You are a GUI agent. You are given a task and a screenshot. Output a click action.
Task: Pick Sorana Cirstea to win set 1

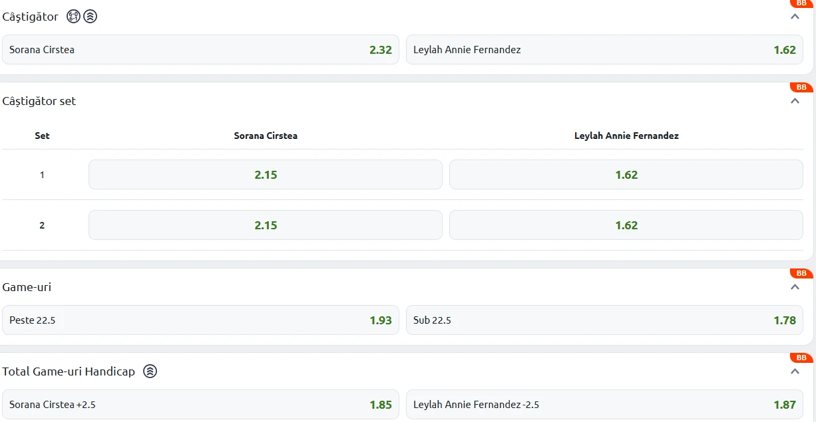click(265, 175)
